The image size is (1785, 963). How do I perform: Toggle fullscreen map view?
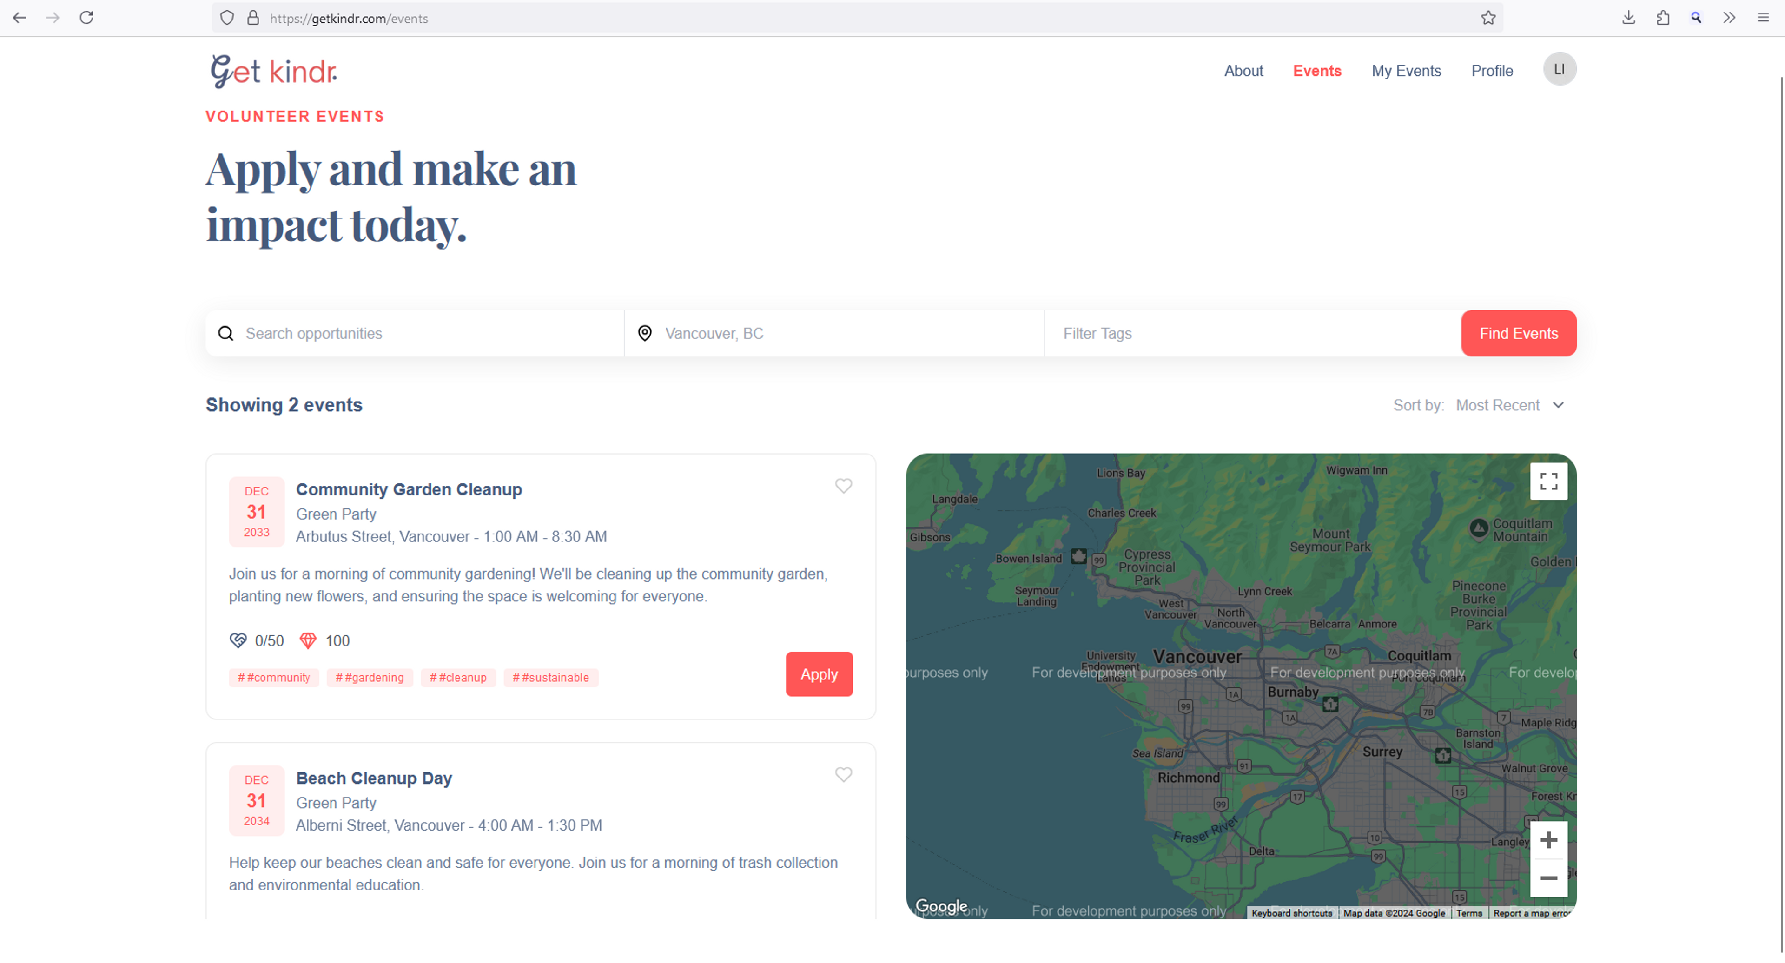[1548, 481]
